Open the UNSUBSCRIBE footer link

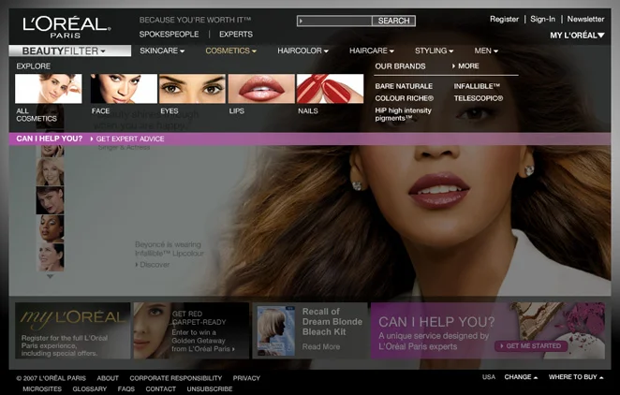pos(210,389)
